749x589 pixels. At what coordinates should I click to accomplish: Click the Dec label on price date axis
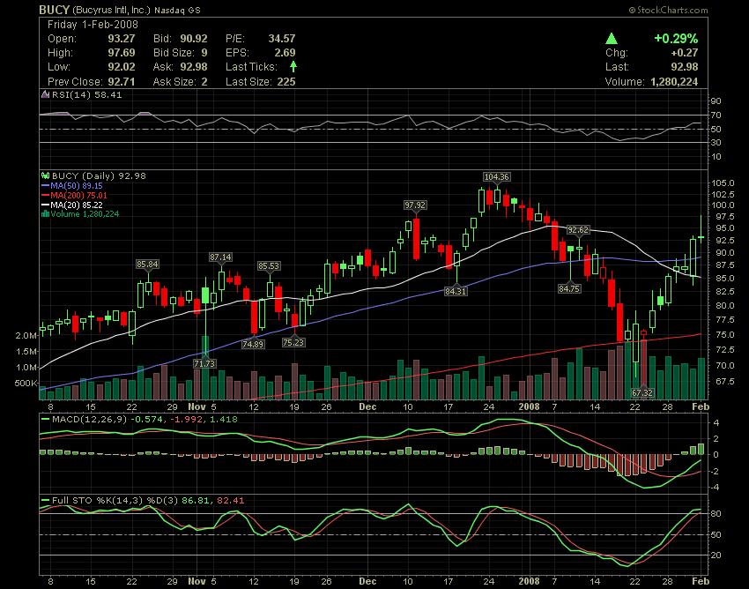click(367, 406)
